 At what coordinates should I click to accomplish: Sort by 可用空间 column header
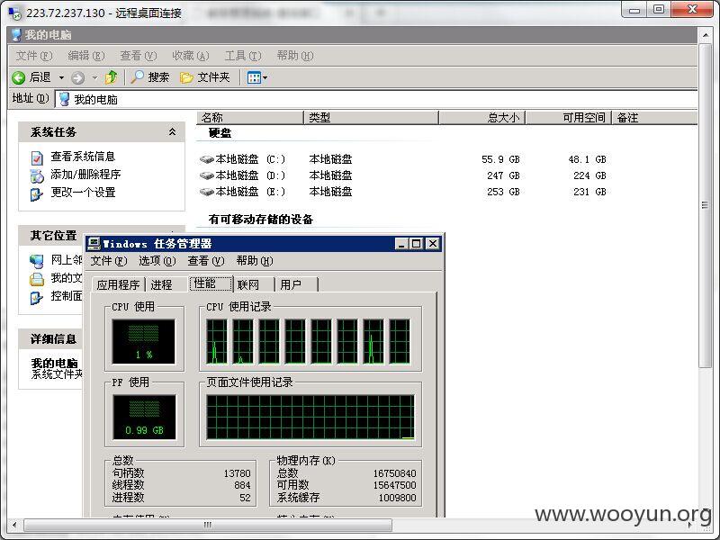pos(568,118)
